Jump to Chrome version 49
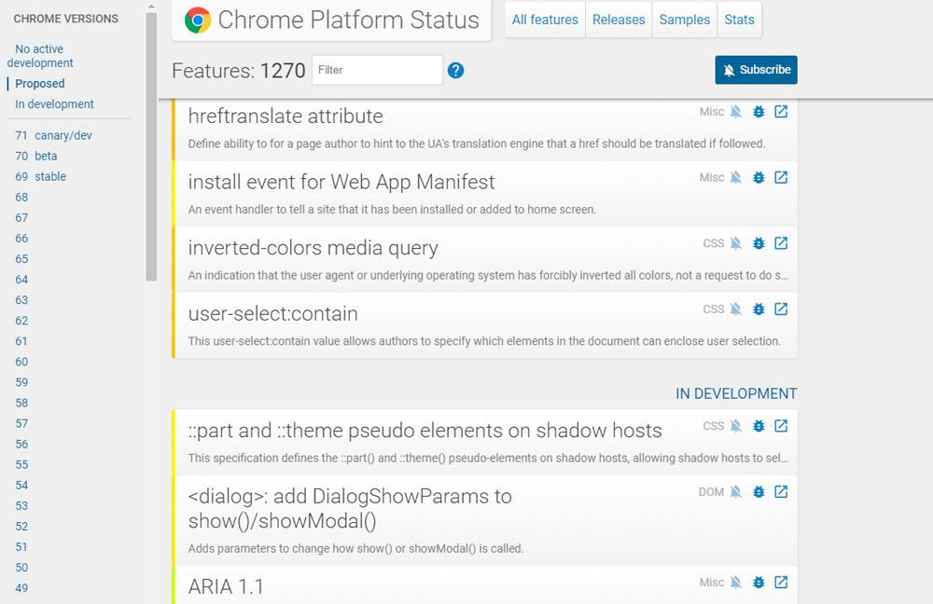 (x=21, y=588)
